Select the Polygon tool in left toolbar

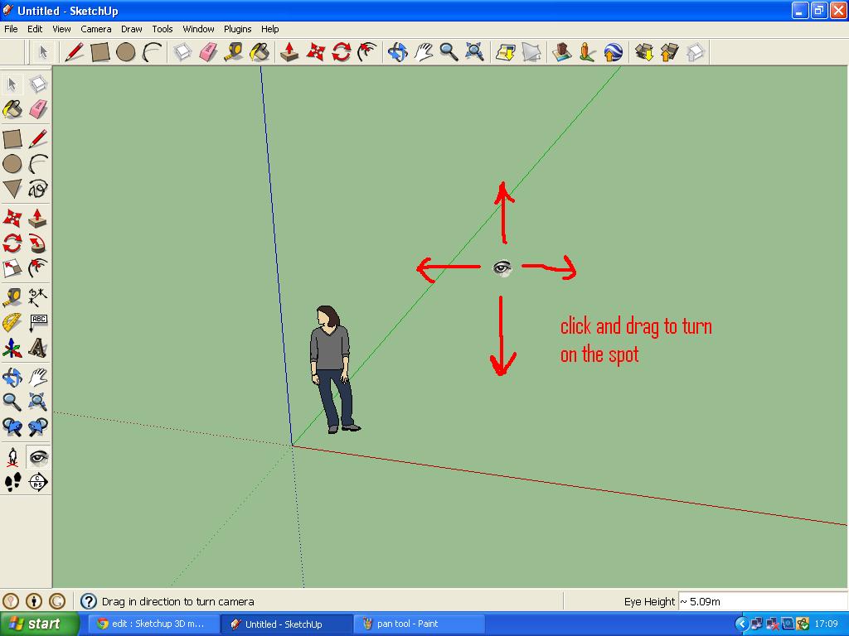[x=12, y=190]
